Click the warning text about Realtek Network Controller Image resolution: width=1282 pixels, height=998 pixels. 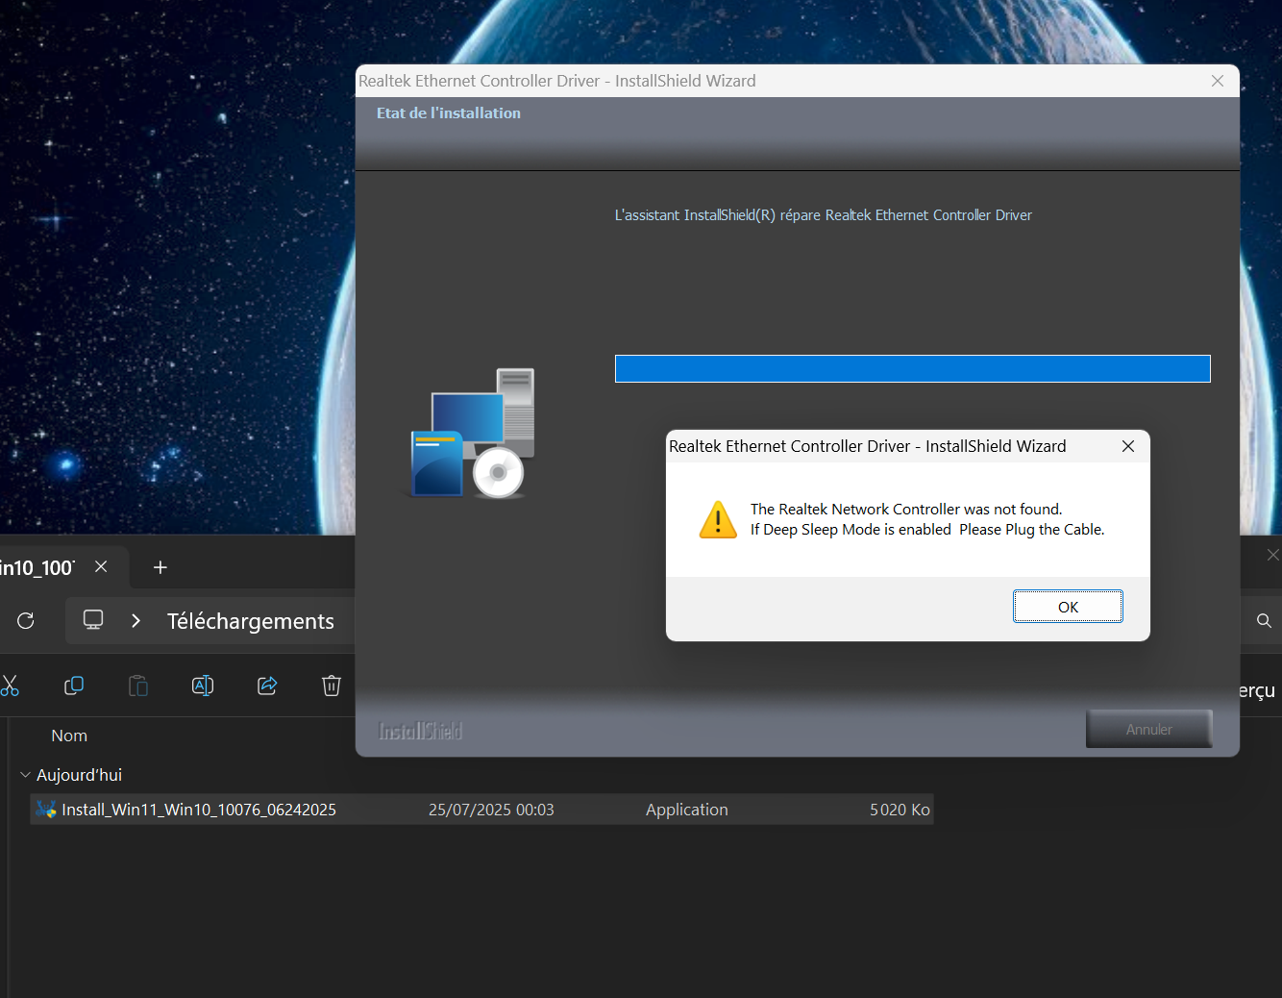[927, 519]
